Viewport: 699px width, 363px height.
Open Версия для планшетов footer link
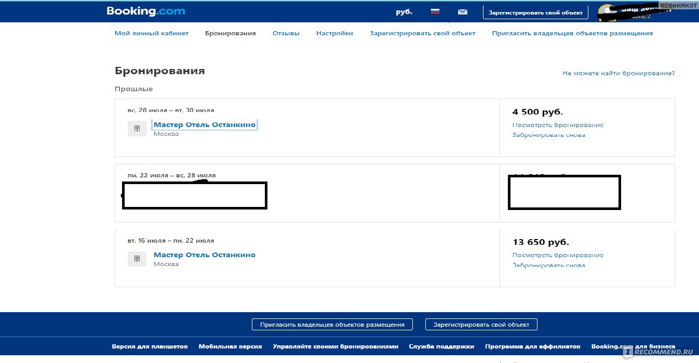tap(150, 346)
